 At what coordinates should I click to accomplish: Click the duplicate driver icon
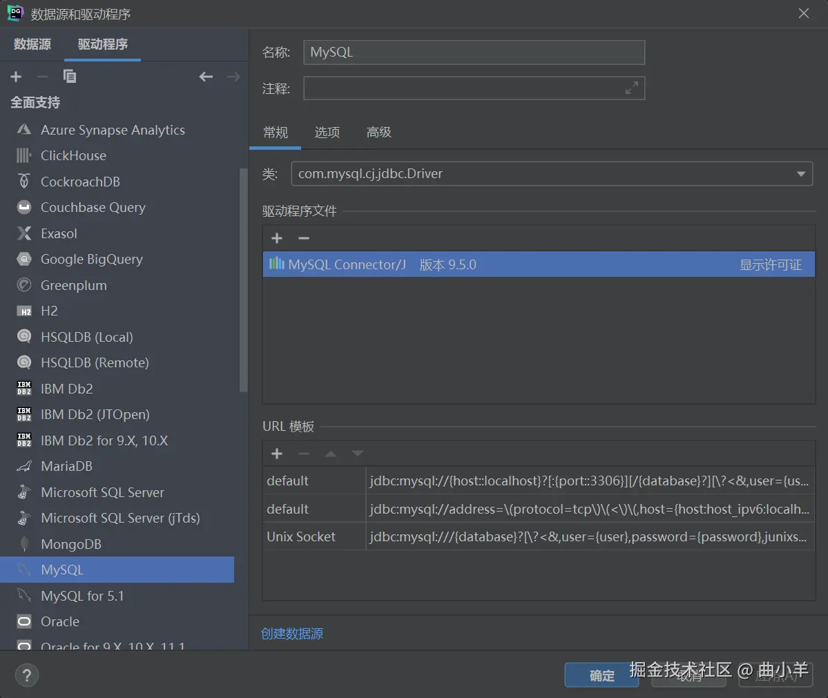tap(70, 77)
